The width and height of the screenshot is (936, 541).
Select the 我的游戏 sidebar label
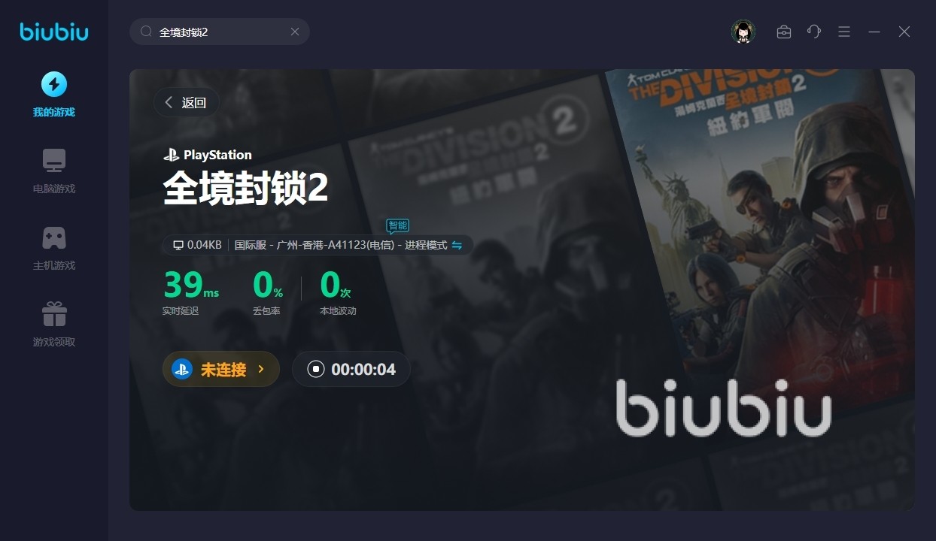coord(53,112)
